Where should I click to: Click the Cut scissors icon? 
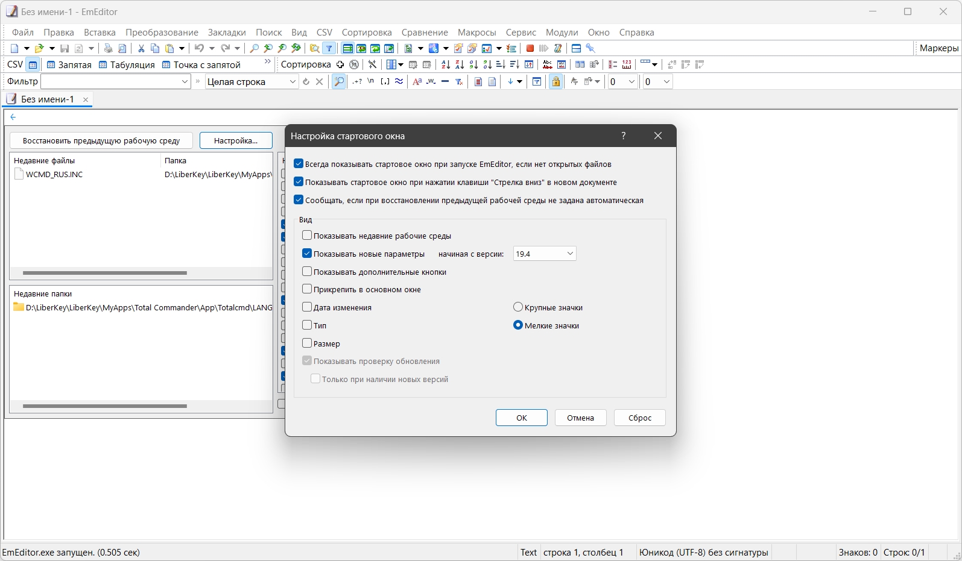tap(141, 48)
